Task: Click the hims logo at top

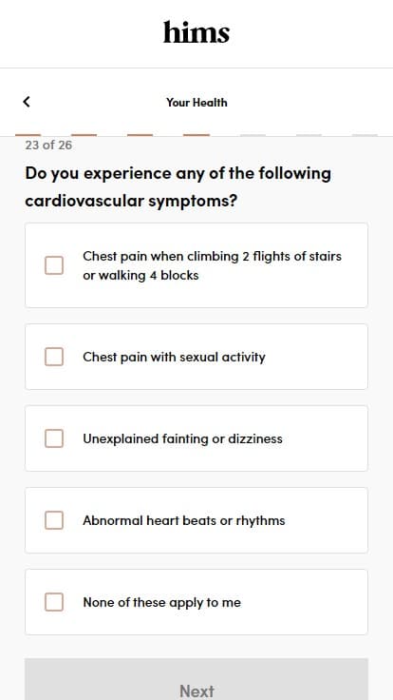Action: tap(196, 32)
